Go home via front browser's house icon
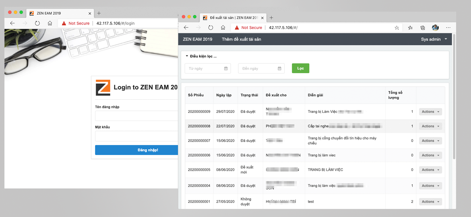The width and height of the screenshot is (471, 217). pyautogui.click(x=223, y=28)
